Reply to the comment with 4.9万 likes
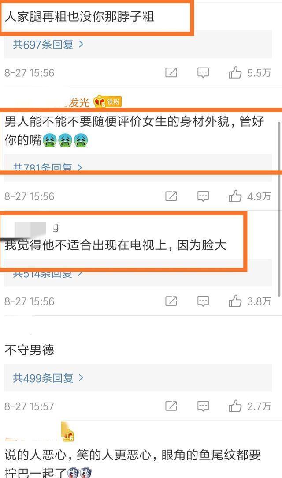 [203, 196]
